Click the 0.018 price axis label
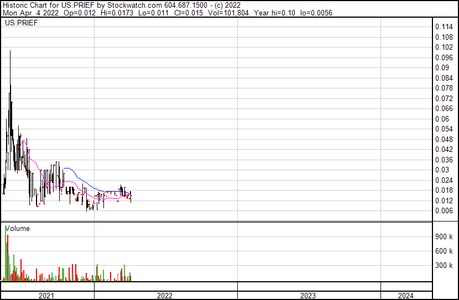Image resolution: width=459 pixels, height=300 pixels. tap(444, 190)
